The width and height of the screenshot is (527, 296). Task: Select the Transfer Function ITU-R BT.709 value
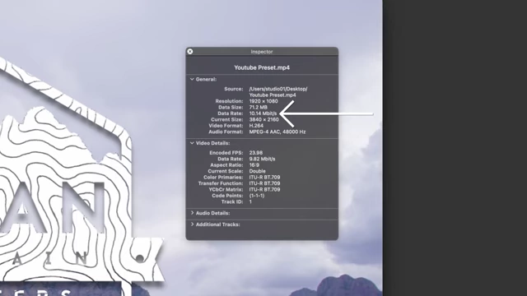coord(264,183)
